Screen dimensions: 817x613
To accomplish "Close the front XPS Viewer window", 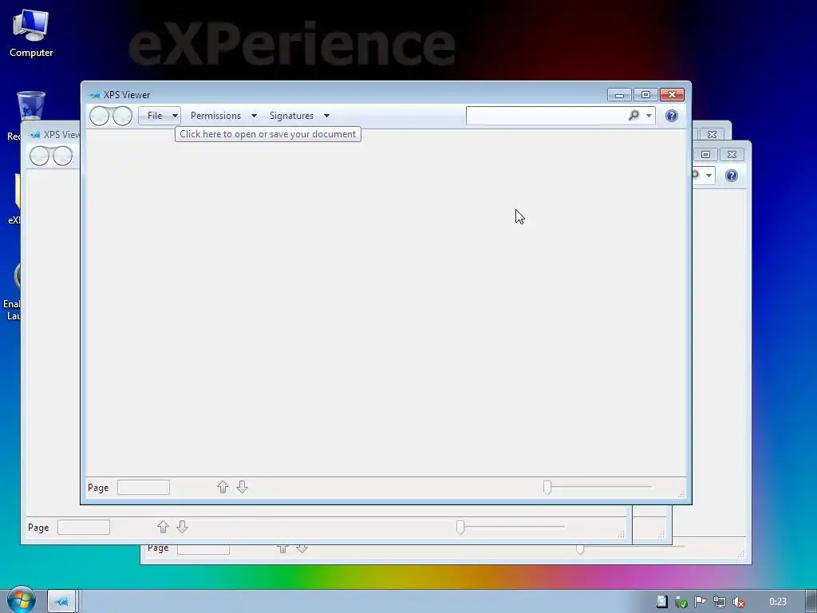I will (x=672, y=94).
